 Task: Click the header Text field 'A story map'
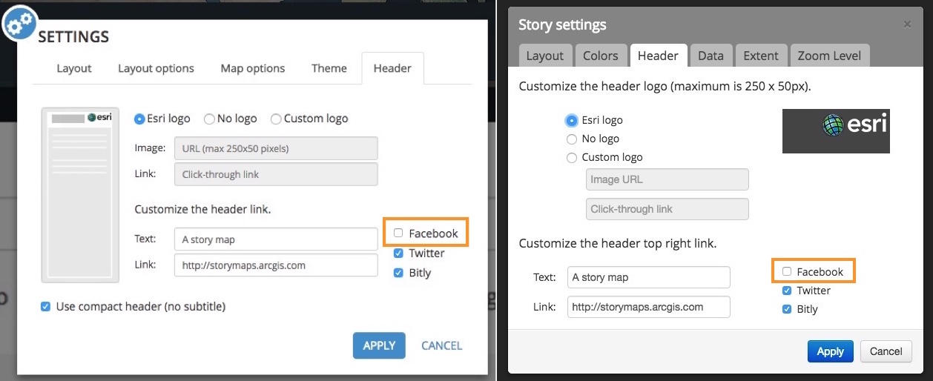click(276, 239)
